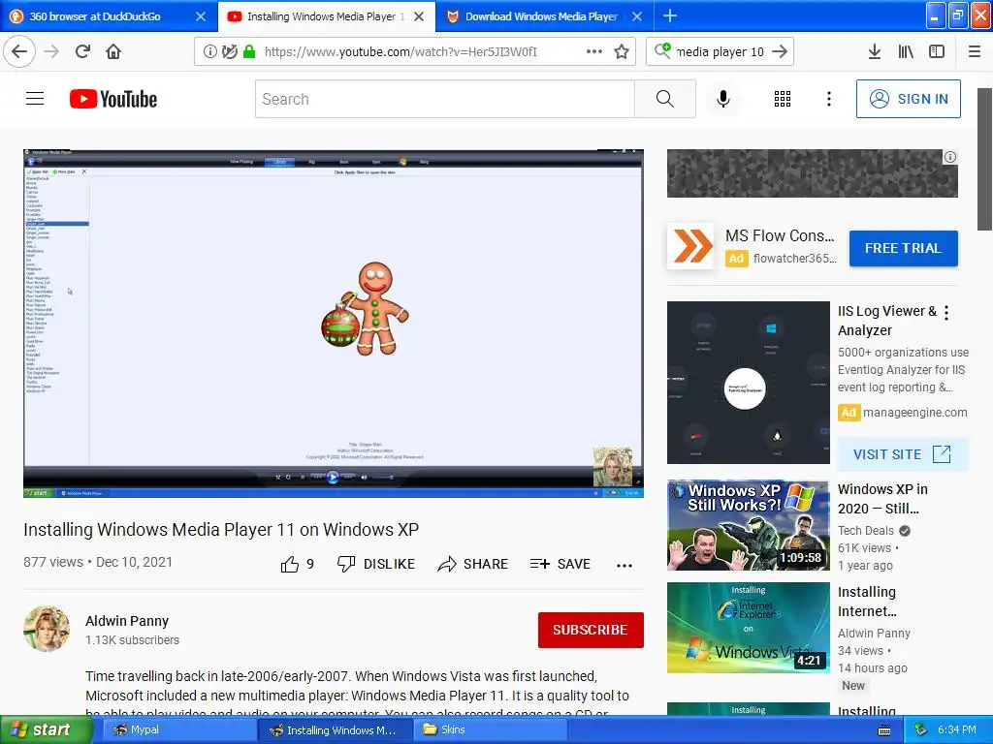The height and width of the screenshot is (744, 993).
Task: Open the YouTube apps grid
Action: [x=783, y=99]
